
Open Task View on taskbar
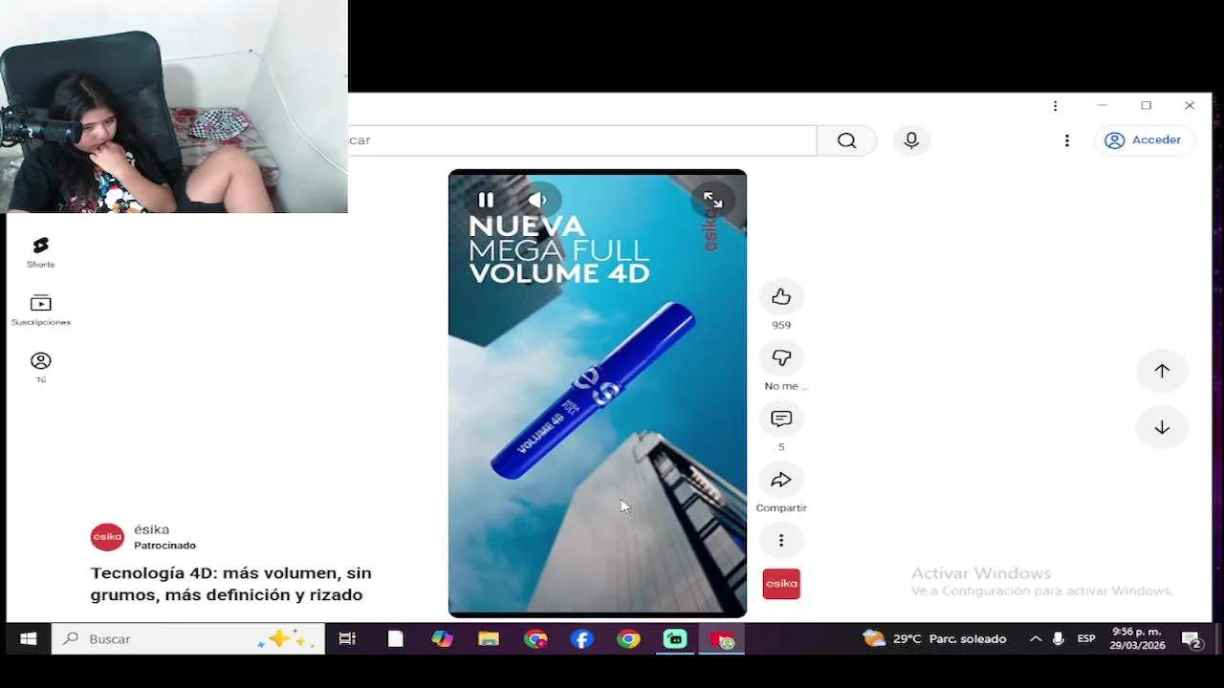tap(347, 638)
